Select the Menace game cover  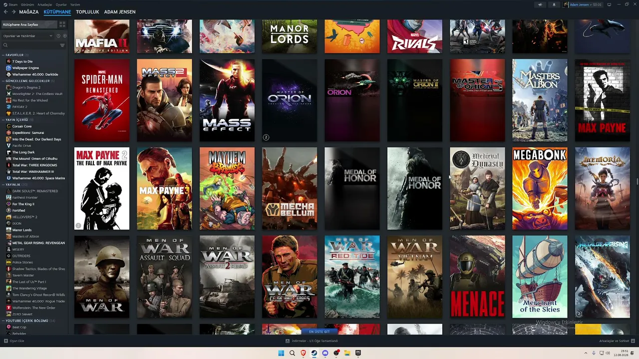pyautogui.click(x=477, y=277)
